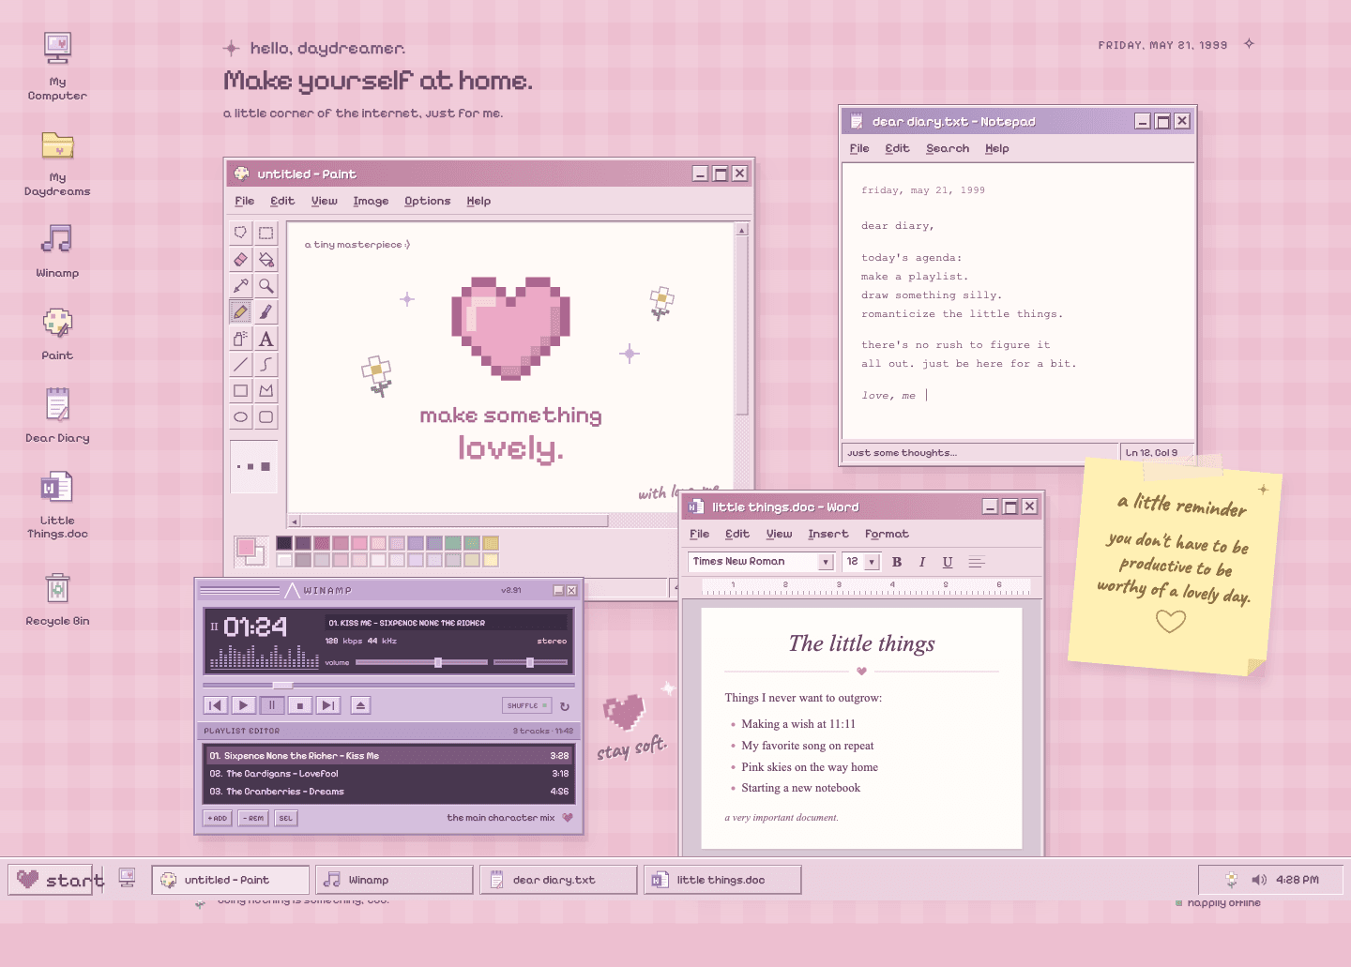Image resolution: width=1351 pixels, height=967 pixels.
Task: Pick the Fill With Color bucket tool
Action: [266, 259]
